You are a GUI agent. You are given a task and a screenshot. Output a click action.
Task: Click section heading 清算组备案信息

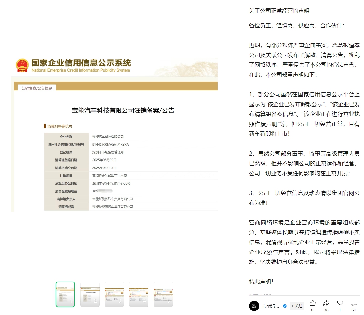click(x=60, y=126)
